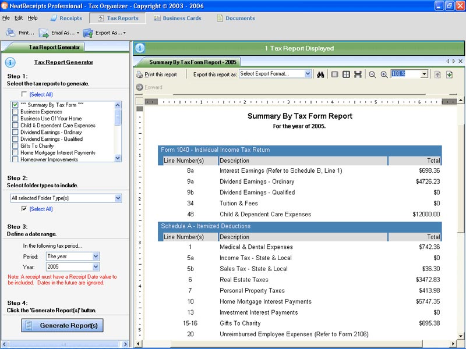Click the fit page width icon
Screen dimensions: 466x349
tap(358, 74)
